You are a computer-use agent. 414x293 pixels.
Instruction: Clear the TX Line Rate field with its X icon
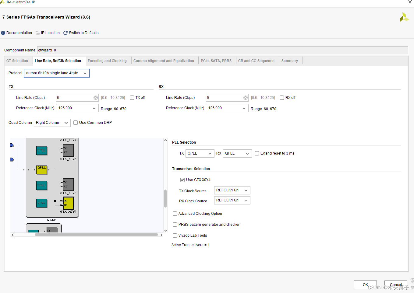click(x=96, y=98)
